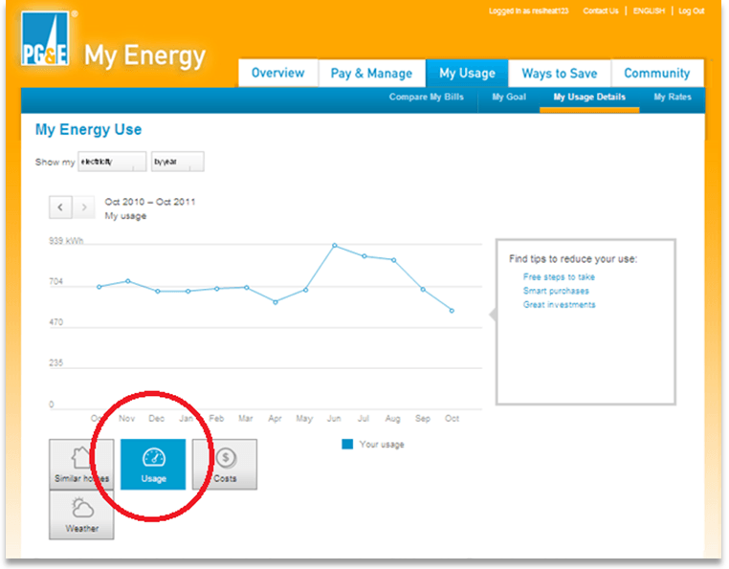Expand the electricity type dropdown
This screenshot has height=569, width=729.
click(x=112, y=162)
